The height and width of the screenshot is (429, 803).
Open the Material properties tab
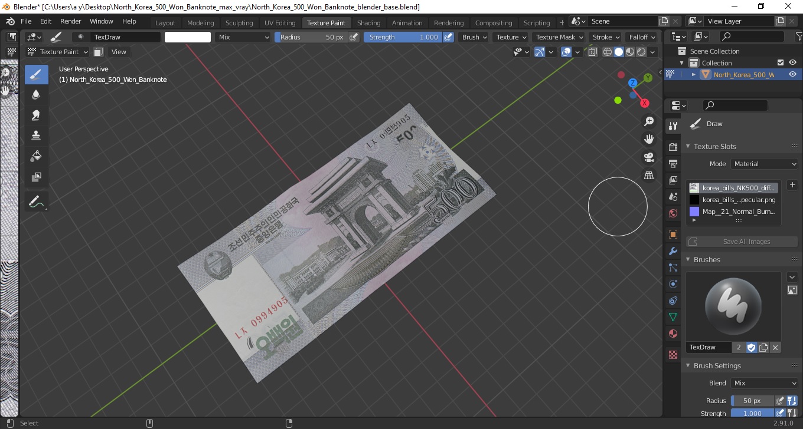point(673,334)
